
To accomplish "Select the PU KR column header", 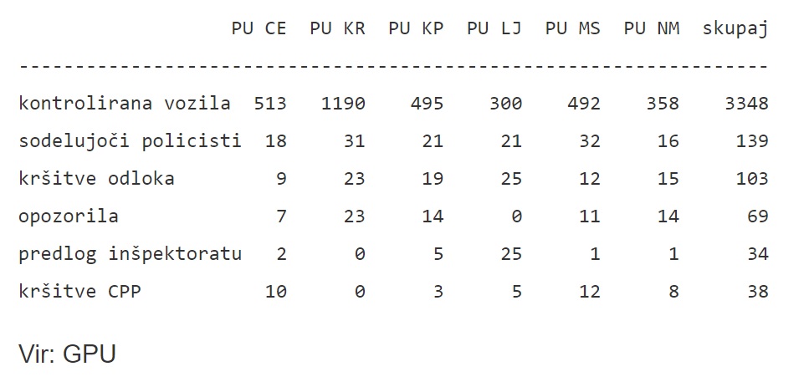I will click(337, 28).
